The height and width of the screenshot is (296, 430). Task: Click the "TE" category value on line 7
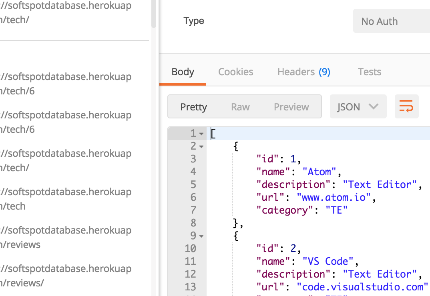pos(336,210)
